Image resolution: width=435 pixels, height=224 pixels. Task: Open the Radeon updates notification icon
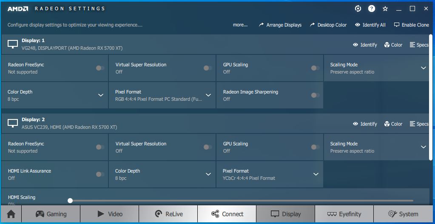pos(358,9)
